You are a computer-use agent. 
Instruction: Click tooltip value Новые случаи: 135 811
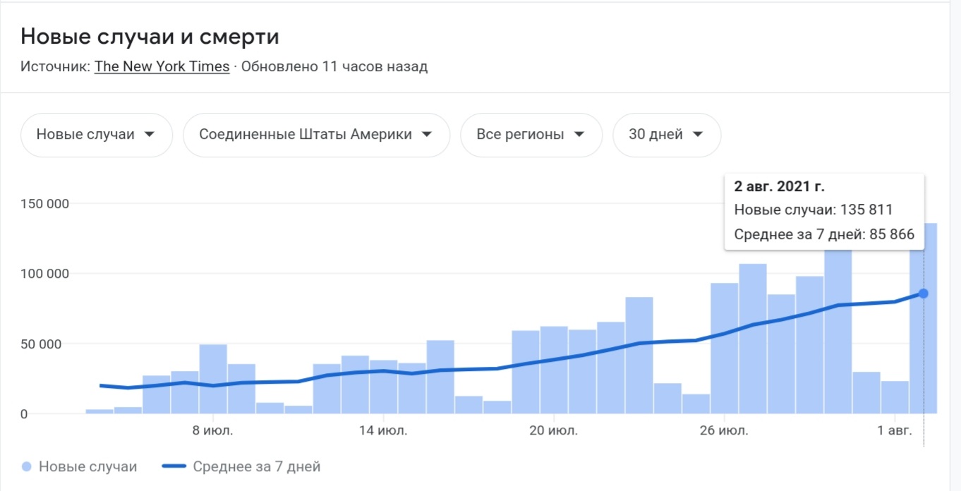814,210
